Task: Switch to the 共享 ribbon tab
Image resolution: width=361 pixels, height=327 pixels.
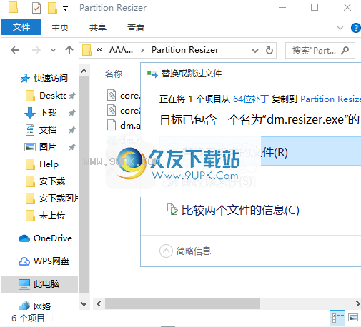Action: (98, 27)
